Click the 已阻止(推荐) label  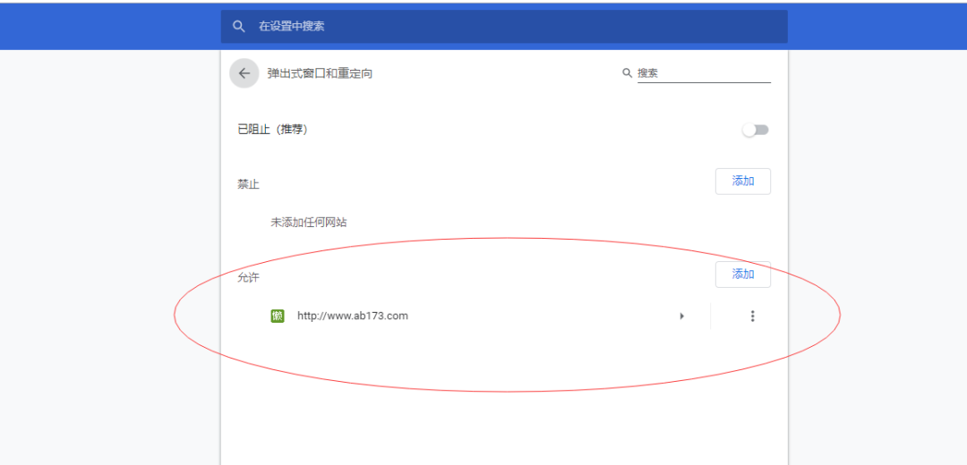[x=272, y=130]
